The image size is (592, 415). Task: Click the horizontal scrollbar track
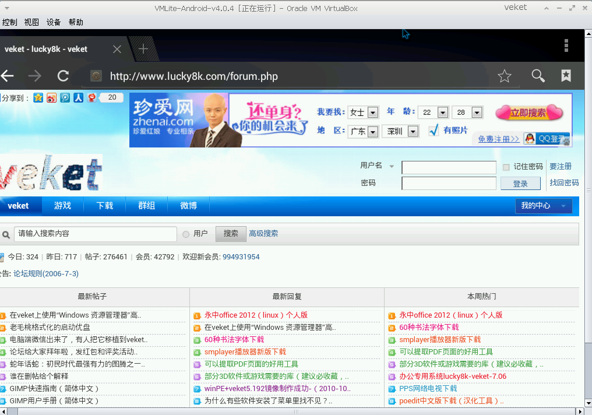(x=297, y=412)
